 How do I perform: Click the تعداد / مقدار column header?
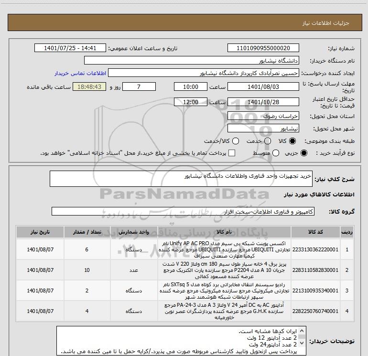87,232
